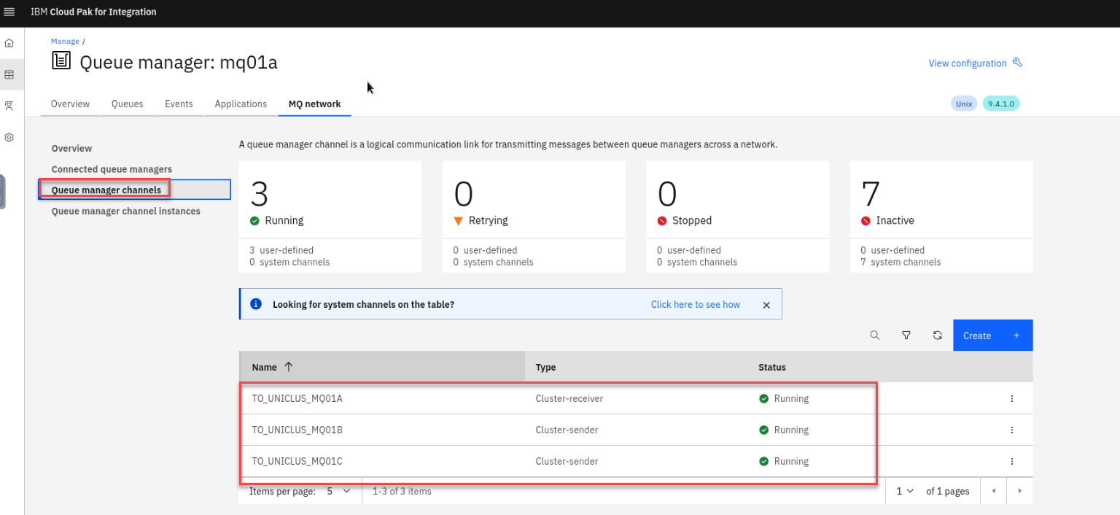This screenshot has height=515, width=1120.
Task: Refresh the channel list
Action: pos(938,336)
